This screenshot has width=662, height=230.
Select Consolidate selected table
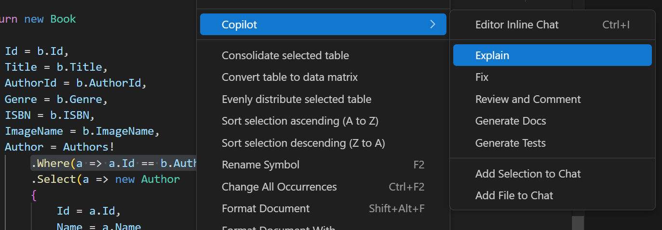285,55
